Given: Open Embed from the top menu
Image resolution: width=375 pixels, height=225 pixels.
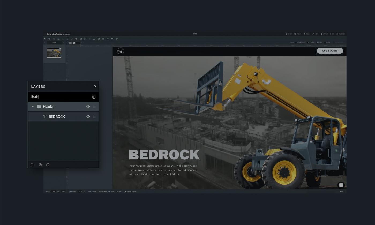Looking at the screenshot, I should click(x=289, y=34).
